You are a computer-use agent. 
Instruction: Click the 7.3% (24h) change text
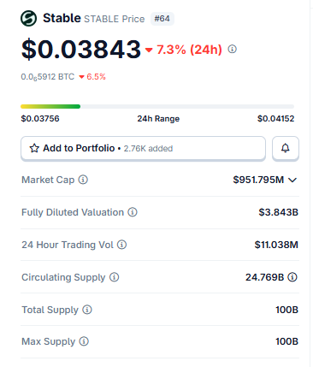coord(189,50)
